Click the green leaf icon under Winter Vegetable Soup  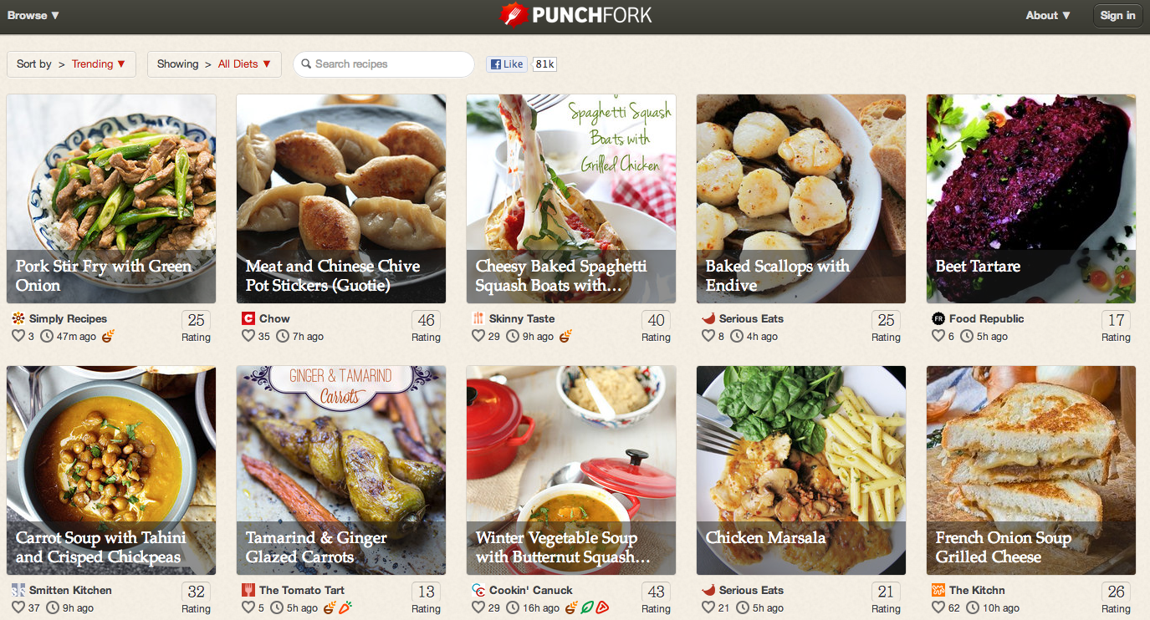coord(587,607)
